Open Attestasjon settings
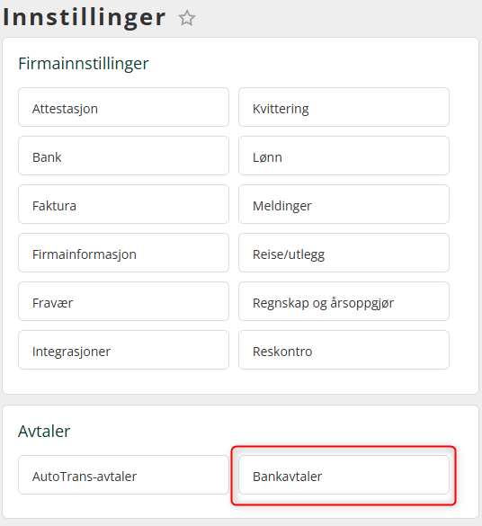 tap(123, 107)
